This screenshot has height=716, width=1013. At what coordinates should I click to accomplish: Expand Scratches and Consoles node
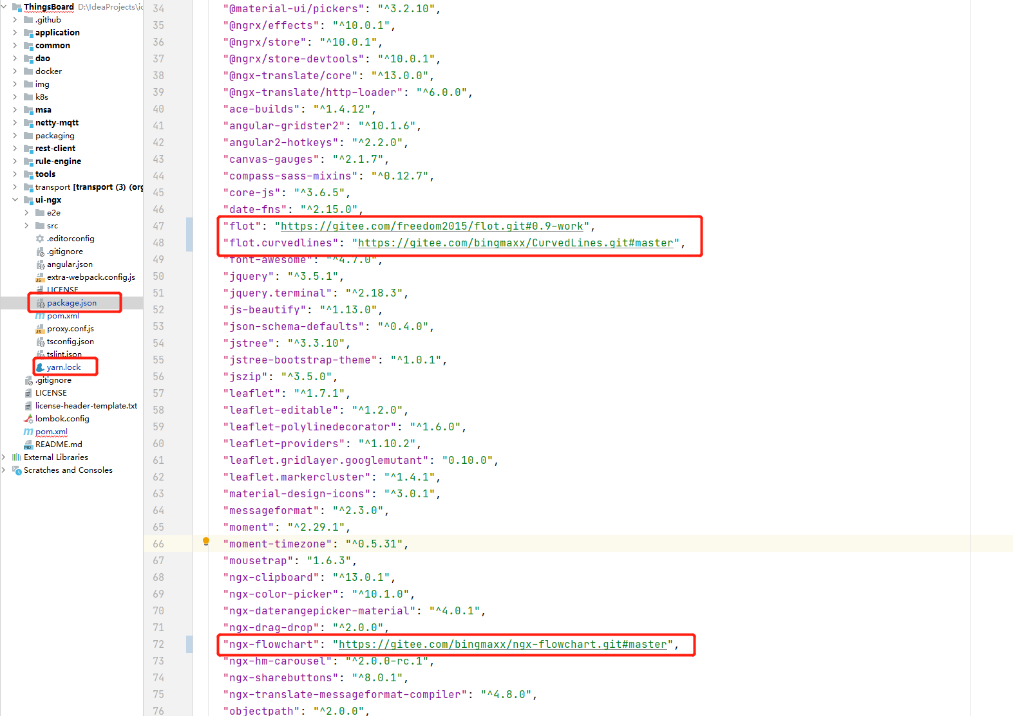[x=4, y=470]
